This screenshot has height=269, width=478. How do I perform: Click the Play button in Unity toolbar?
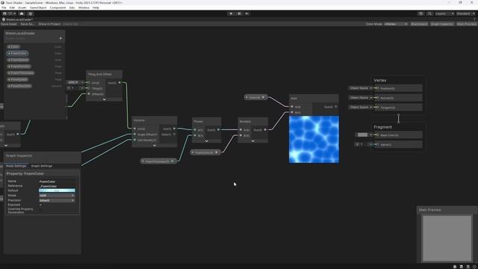(x=231, y=13)
